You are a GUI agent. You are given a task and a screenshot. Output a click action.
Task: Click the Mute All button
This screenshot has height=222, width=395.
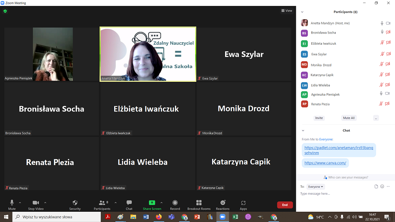[x=349, y=118]
